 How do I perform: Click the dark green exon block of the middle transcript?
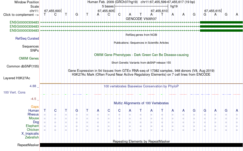click(221, 27)
